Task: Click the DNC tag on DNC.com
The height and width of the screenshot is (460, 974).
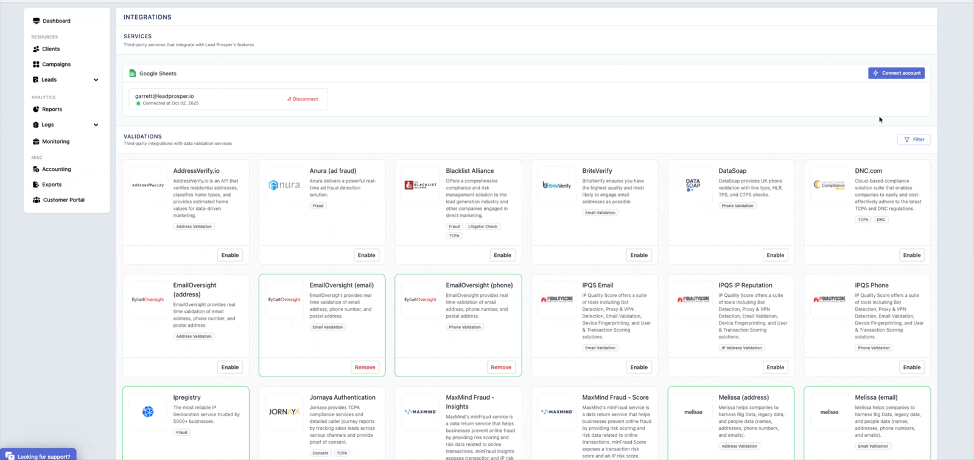Action: (x=881, y=220)
